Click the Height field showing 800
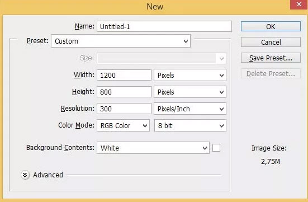 click(124, 92)
